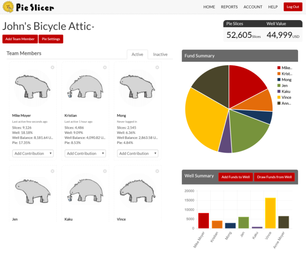
Task: Click the Log Out button
Action: coord(292,7)
